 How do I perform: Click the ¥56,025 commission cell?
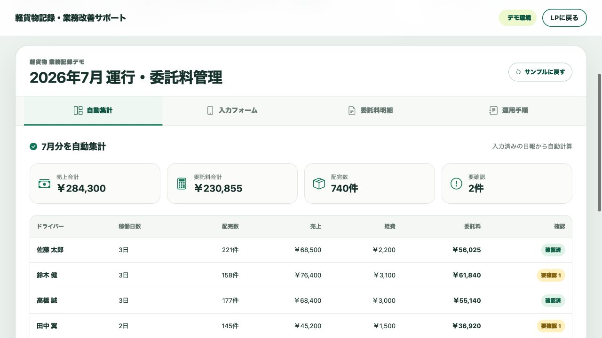pos(467,250)
